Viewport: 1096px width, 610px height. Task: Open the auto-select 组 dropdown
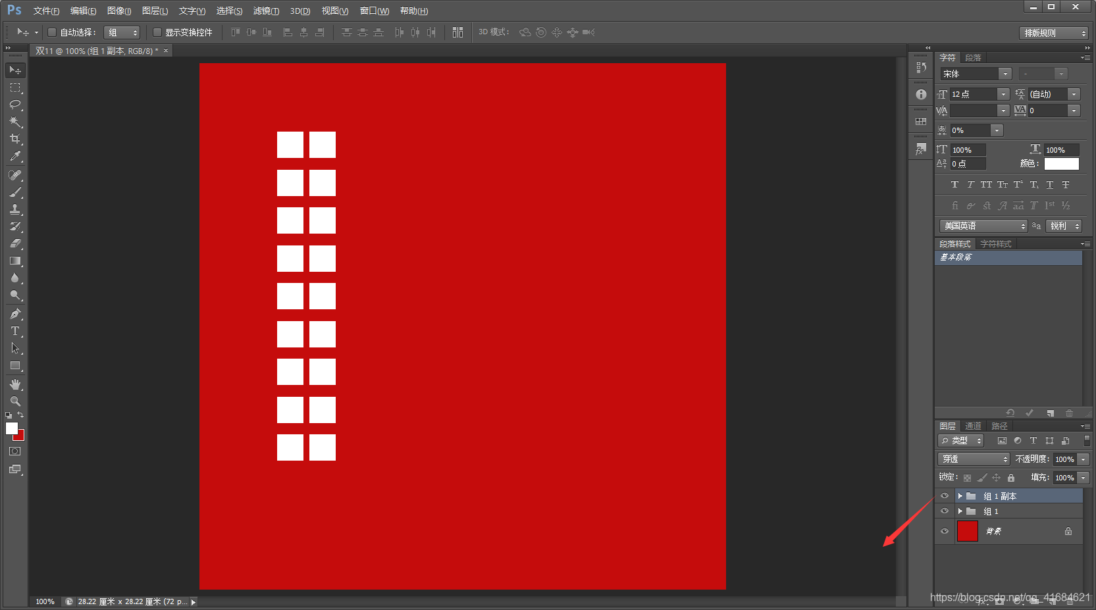[122, 32]
